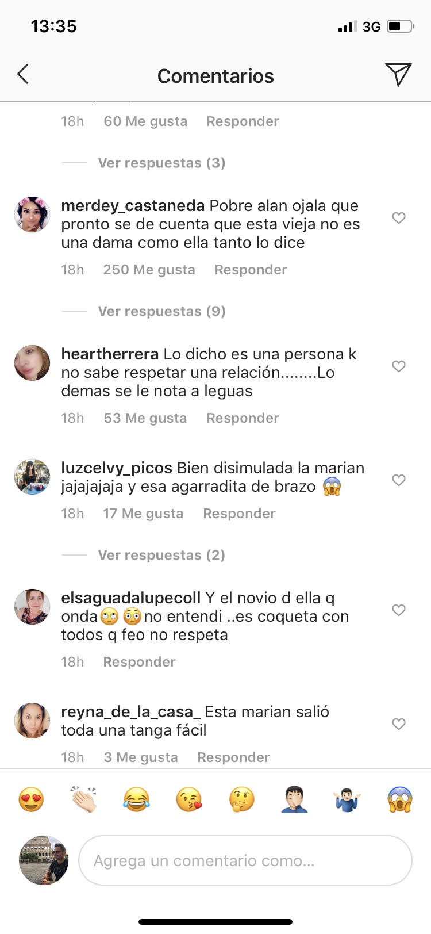The height and width of the screenshot is (934, 431).
Task: Focus the Agrega un comentario field
Action: [245, 860]
